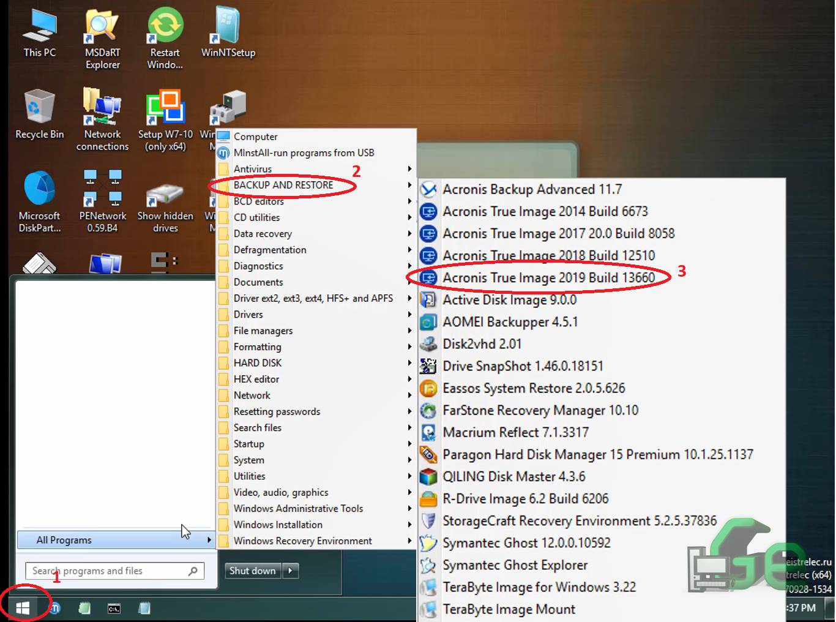Open Network menu folder
836x622 pixels.
pyautogui.click(x=316, y=395)
